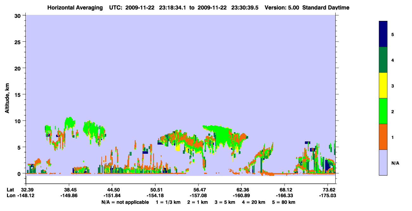Screen dimensions: 412x211
Task: Click the colorbar label 'N/A'
Action: pyautogui.click(x=395, y=163)
